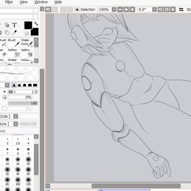Click the Redo button in toolbar

55,10
